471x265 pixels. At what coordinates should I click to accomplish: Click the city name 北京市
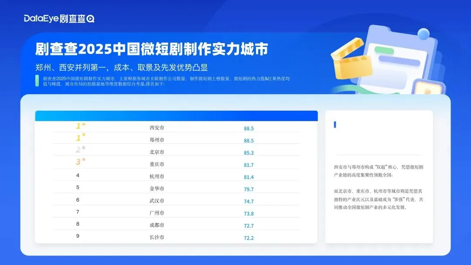point(157,152)
